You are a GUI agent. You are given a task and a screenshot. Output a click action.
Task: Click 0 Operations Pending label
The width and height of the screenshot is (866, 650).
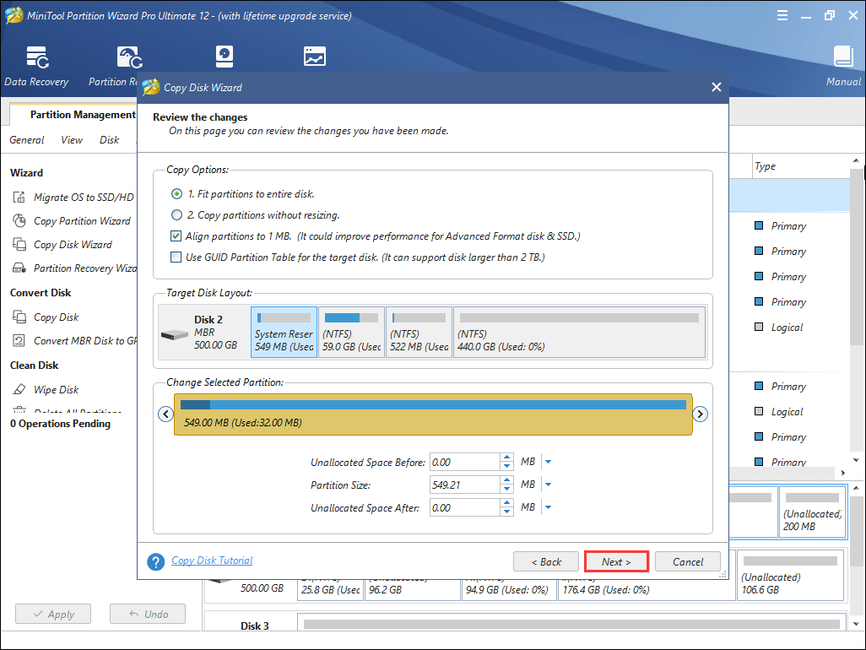(x=60, y=424)
